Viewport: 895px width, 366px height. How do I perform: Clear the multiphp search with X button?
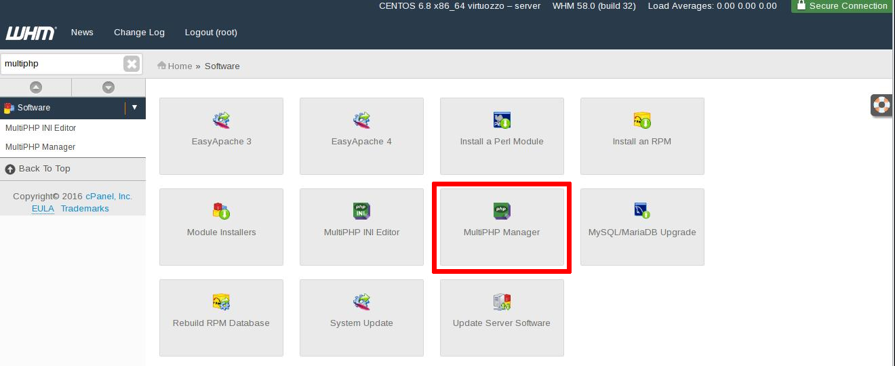tap(132, 64)
